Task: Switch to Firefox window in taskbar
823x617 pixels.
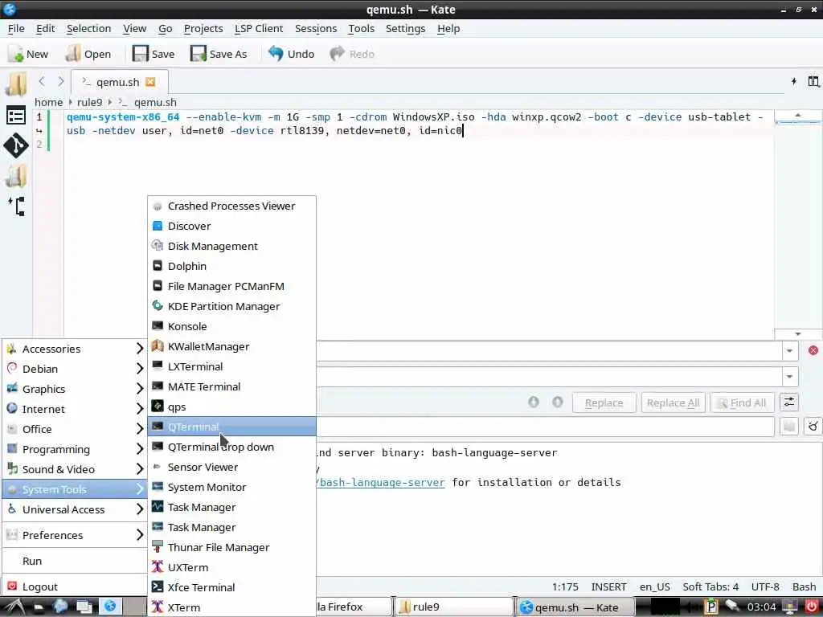Action: tap(354, 607)
